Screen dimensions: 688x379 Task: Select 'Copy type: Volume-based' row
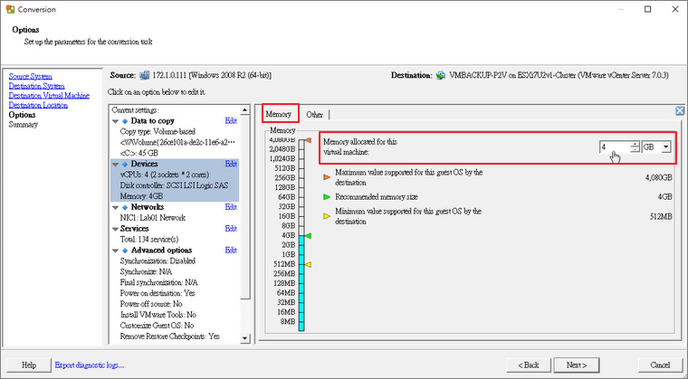(158, 131)
